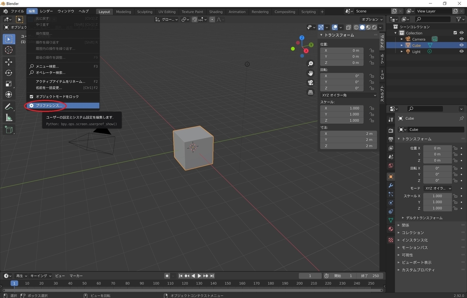Expand モーションパス panel
The width and height of the screenshot is (467, 298).
[x=414, y=247]
